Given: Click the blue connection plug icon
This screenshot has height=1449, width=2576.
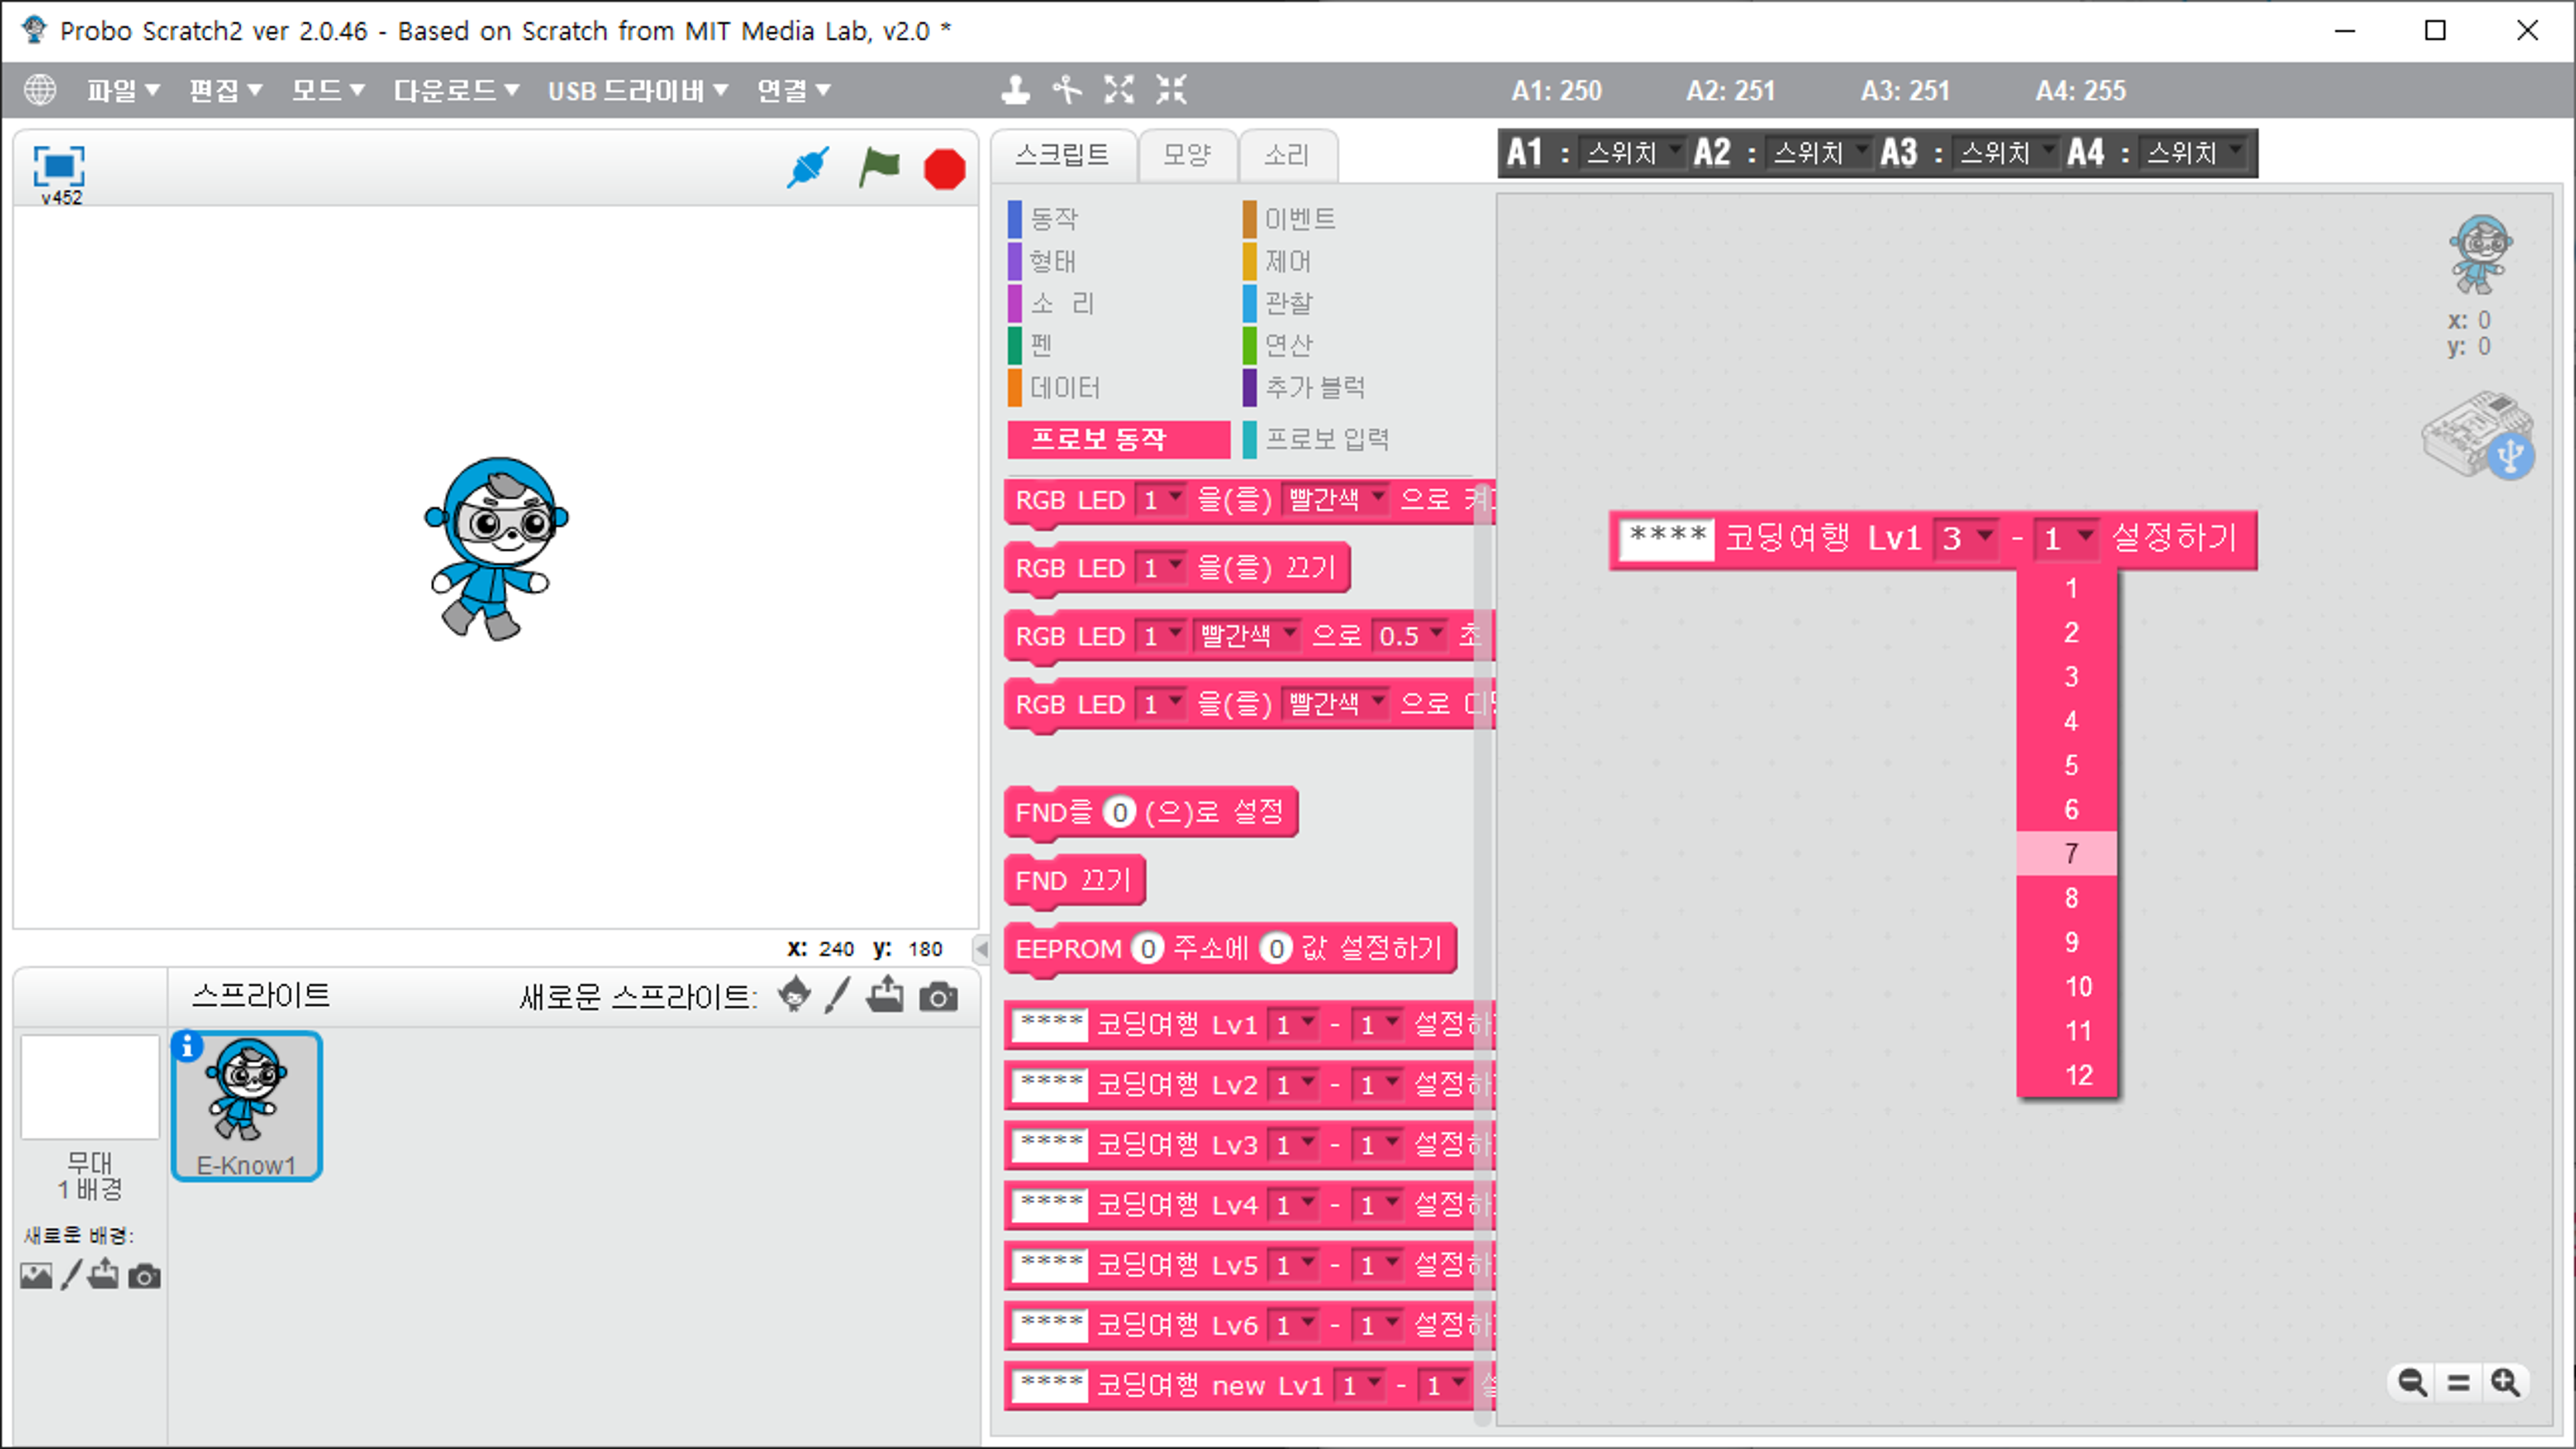Looking at the screenshot, I should tap(807, 168).
